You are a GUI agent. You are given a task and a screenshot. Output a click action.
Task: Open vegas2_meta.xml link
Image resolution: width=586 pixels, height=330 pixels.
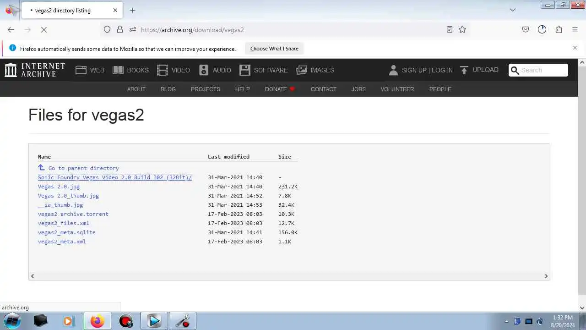coord(62,242)
